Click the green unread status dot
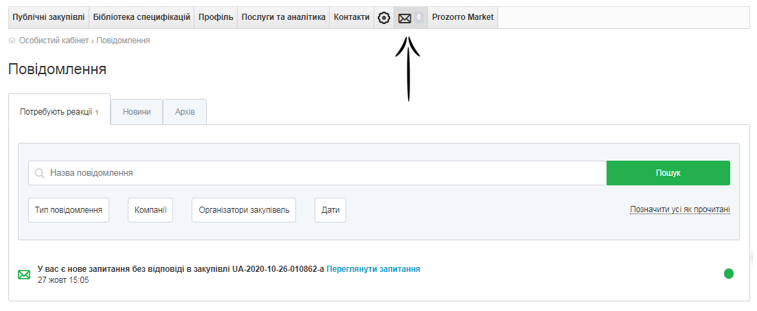The height and width of the screenshot is (311, 757). point(728,274)
